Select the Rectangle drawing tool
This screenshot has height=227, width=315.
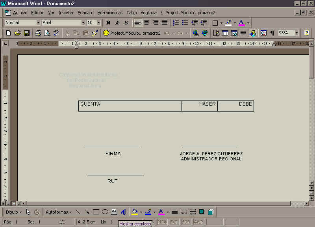coord(96,212)
